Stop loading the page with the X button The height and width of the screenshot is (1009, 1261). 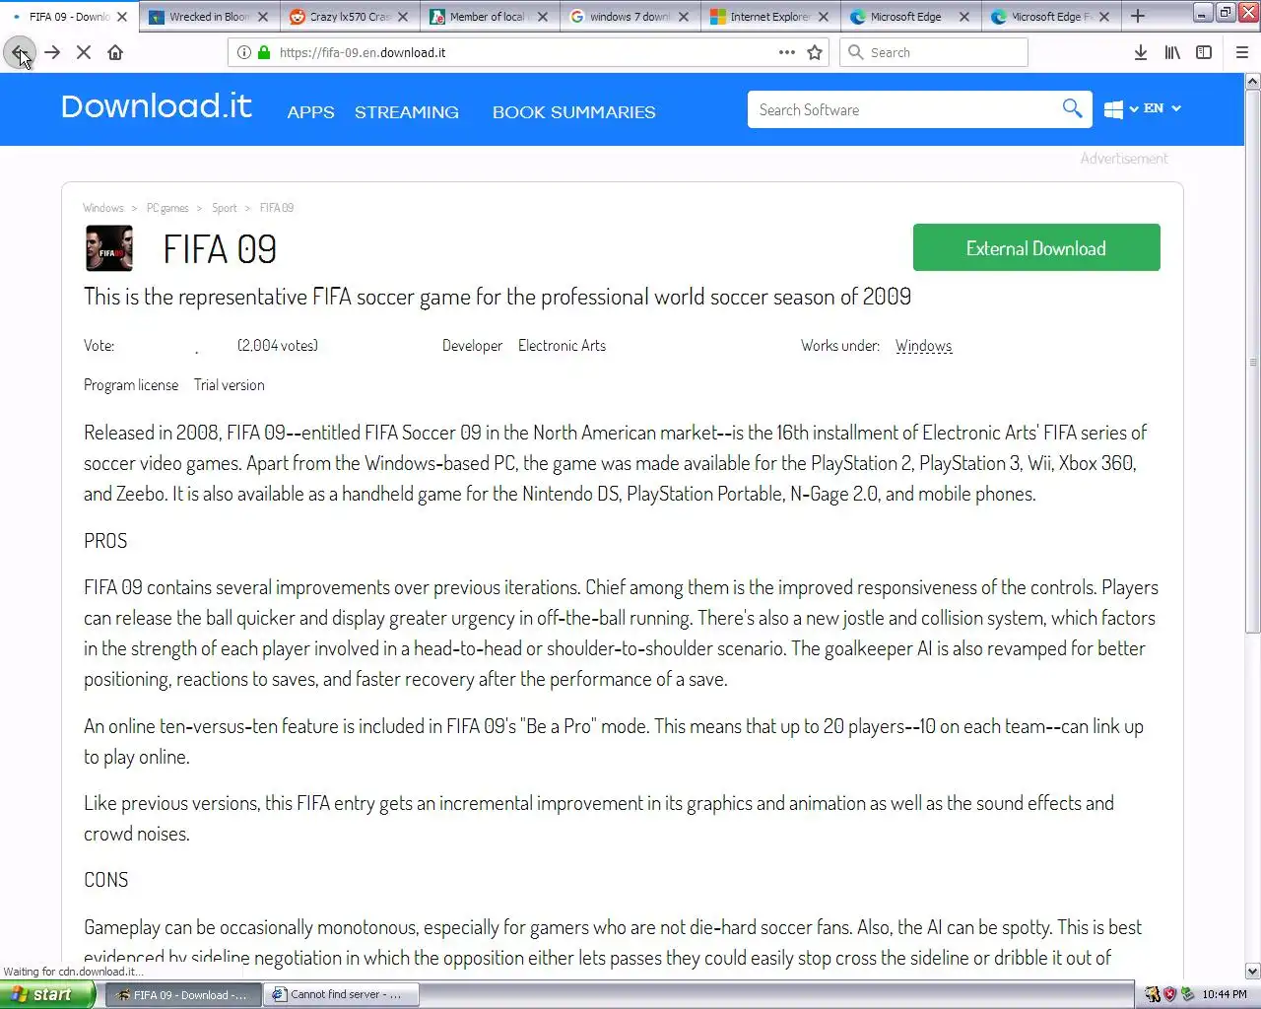(x=84, y=52)
